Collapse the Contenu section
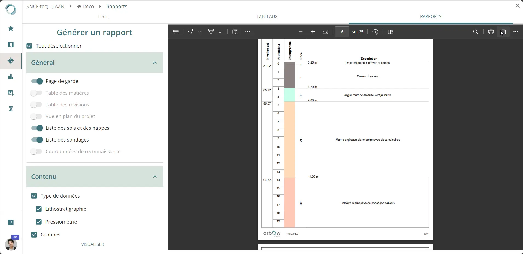This screenshot has height=254, width=523. [x=155, y=177]
